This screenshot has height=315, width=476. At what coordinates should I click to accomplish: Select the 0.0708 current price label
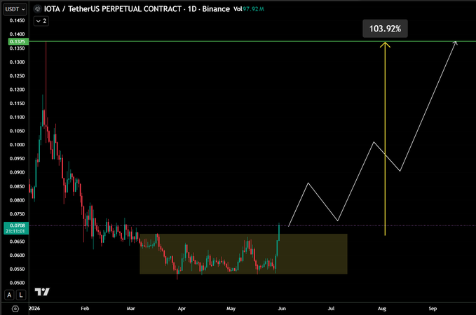16,225
